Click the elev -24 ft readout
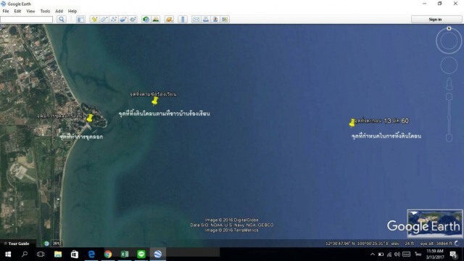464x261 pixels. (x=402, y=244)
